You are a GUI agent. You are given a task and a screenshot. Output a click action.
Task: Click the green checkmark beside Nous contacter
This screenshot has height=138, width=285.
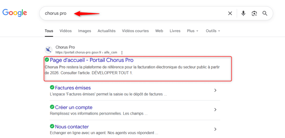[x=52, y=126]
